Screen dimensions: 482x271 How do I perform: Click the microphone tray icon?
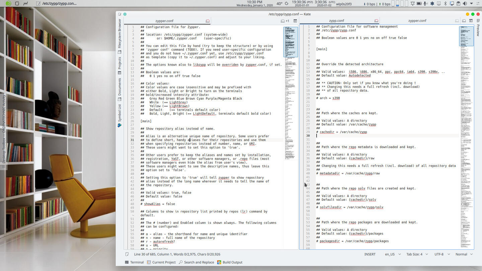(425, 3)
